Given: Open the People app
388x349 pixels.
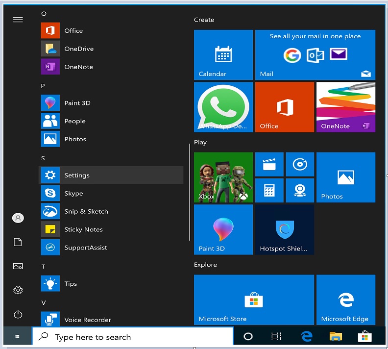Looking at the screenshot, I should [x=111, y=121].
